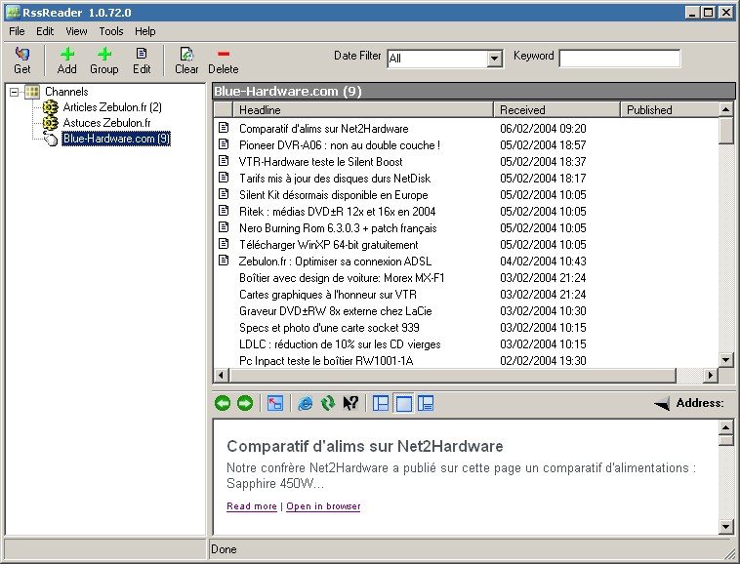Select headline Graveur DVD±RW 8x externe chez LaCie
This screenshot has height=564, width=740.
[x=336, y=310]
